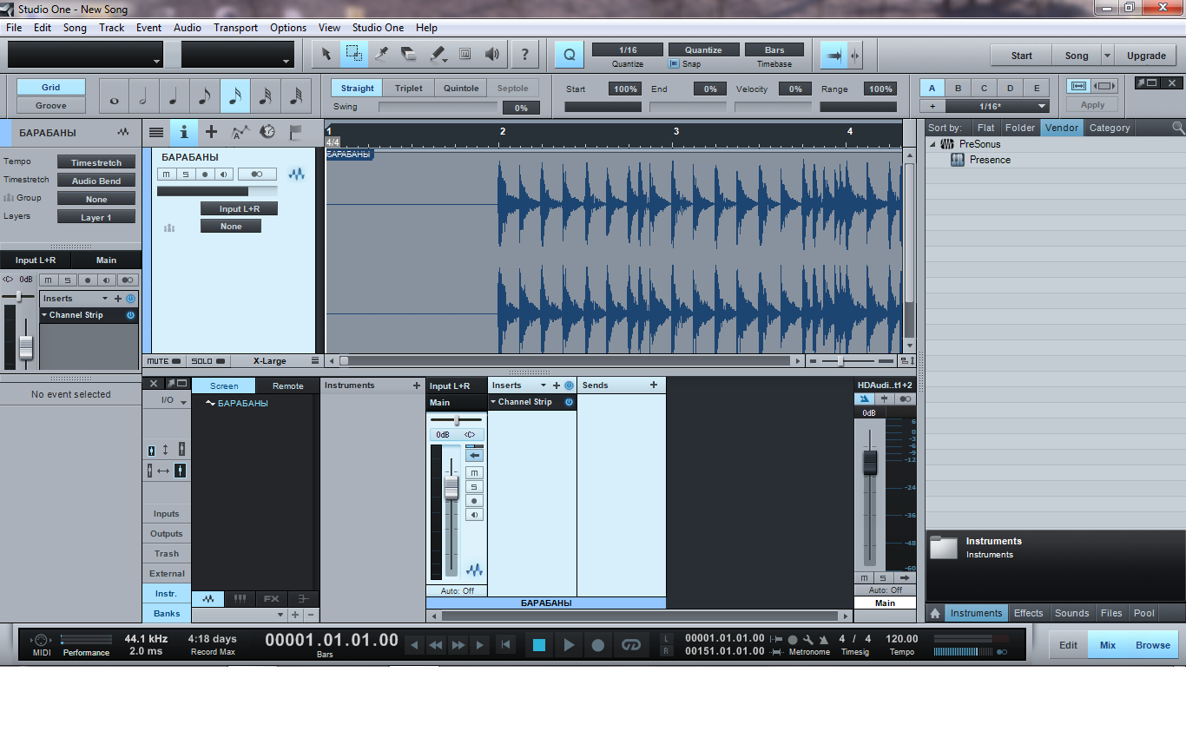The image size is (1186, 738).
Task: Toggle Channel Strip power in Inspector inserts
Action: point(130,315)
